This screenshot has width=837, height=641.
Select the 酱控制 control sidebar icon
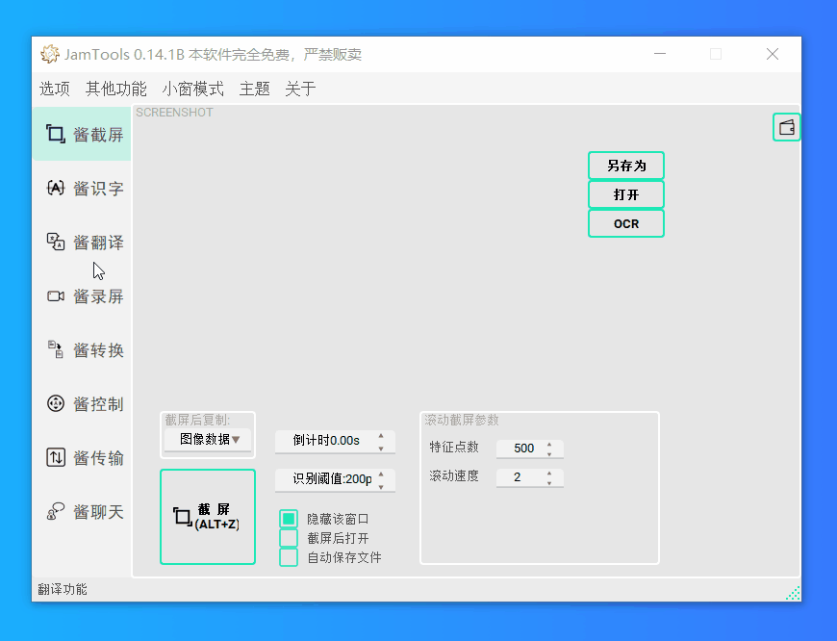pyautogui.click(x=56, y=403)
